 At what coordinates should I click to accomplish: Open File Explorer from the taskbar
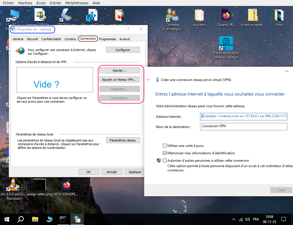tap(35, 219)
